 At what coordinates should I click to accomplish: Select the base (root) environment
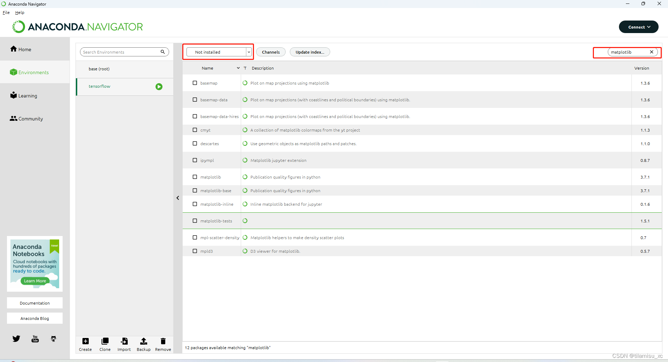point(125,69)
